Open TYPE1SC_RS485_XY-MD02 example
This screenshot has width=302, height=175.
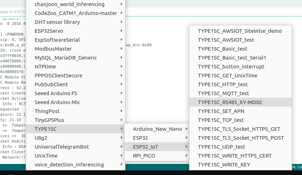pyautogui.click(x=241, y=102)
